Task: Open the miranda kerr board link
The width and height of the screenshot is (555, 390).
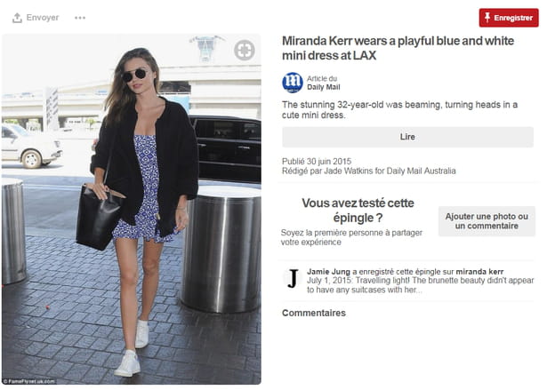Action: pos(479,272)
